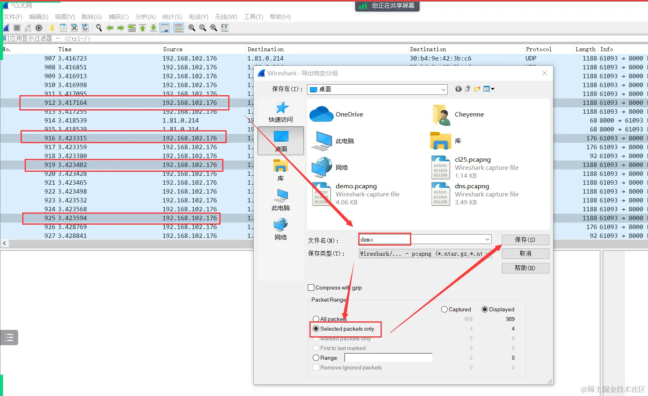Select the demo.pcapng file
The width and height of the screenshot is (648, 396).
(x=356, y=194)
